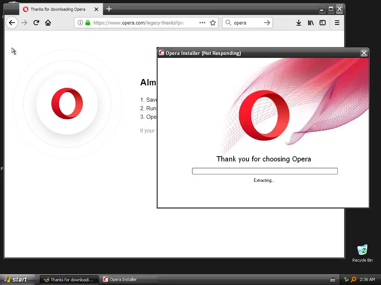Switch to Thanks for downloadi... taskbar button

click(x=69, y=280)
